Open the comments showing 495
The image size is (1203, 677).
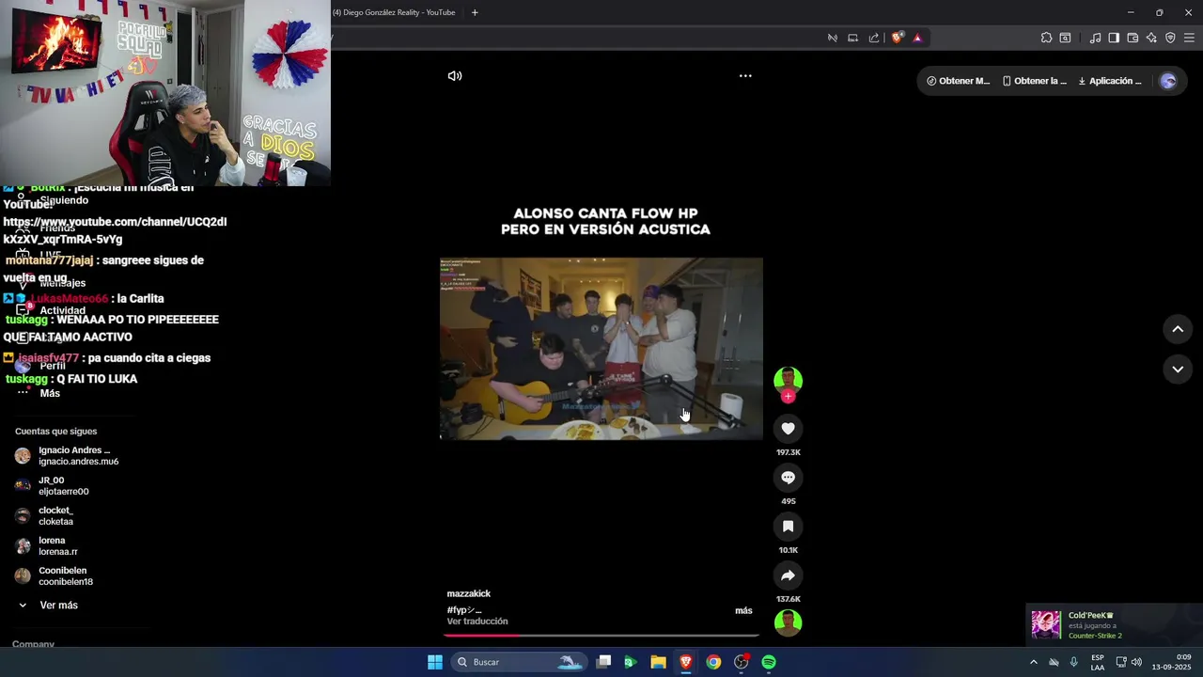788,478
